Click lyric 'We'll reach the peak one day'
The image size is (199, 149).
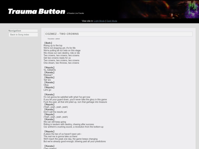click(x=70, y=139)
